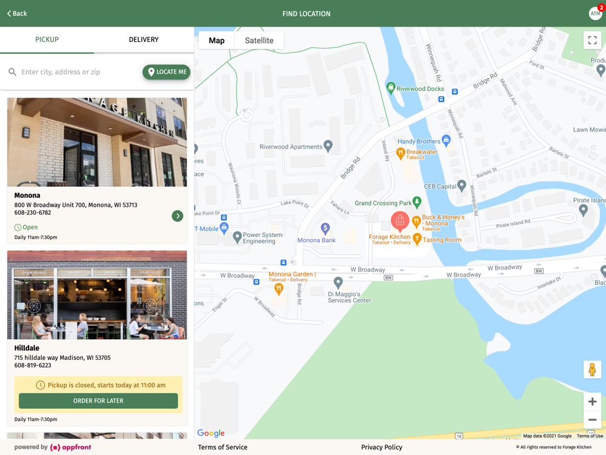Screen dimensions: 606x455
Task: Go back using the Back chevron
Action: [16, 13]
